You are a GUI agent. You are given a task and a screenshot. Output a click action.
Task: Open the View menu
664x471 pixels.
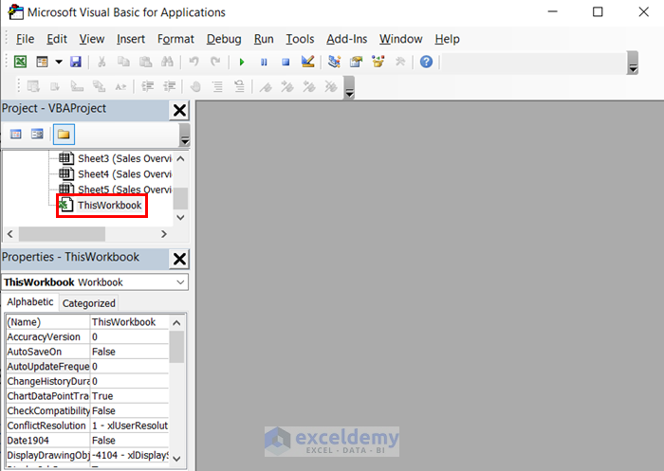(x=92, y=39)
